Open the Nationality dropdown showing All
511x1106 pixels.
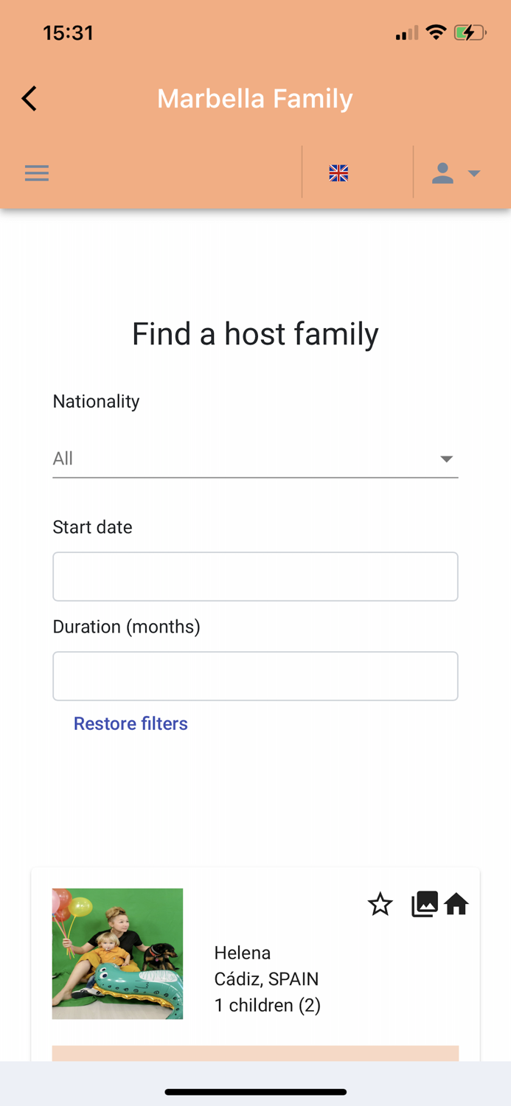243,459
